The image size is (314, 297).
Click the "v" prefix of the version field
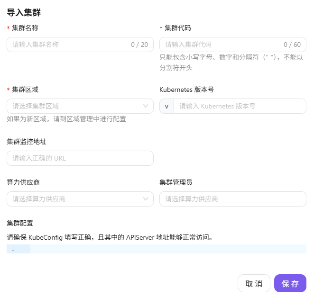click(166, 106)
